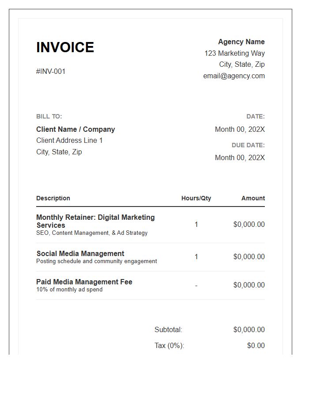Click the Agency Name text
The image size is (309, 398).
click(241, 42)
